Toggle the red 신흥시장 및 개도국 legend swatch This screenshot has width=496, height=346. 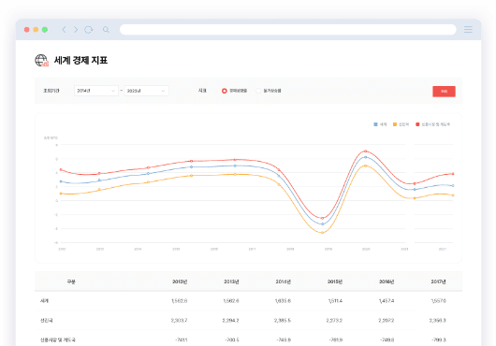click(x=417, y=124)
